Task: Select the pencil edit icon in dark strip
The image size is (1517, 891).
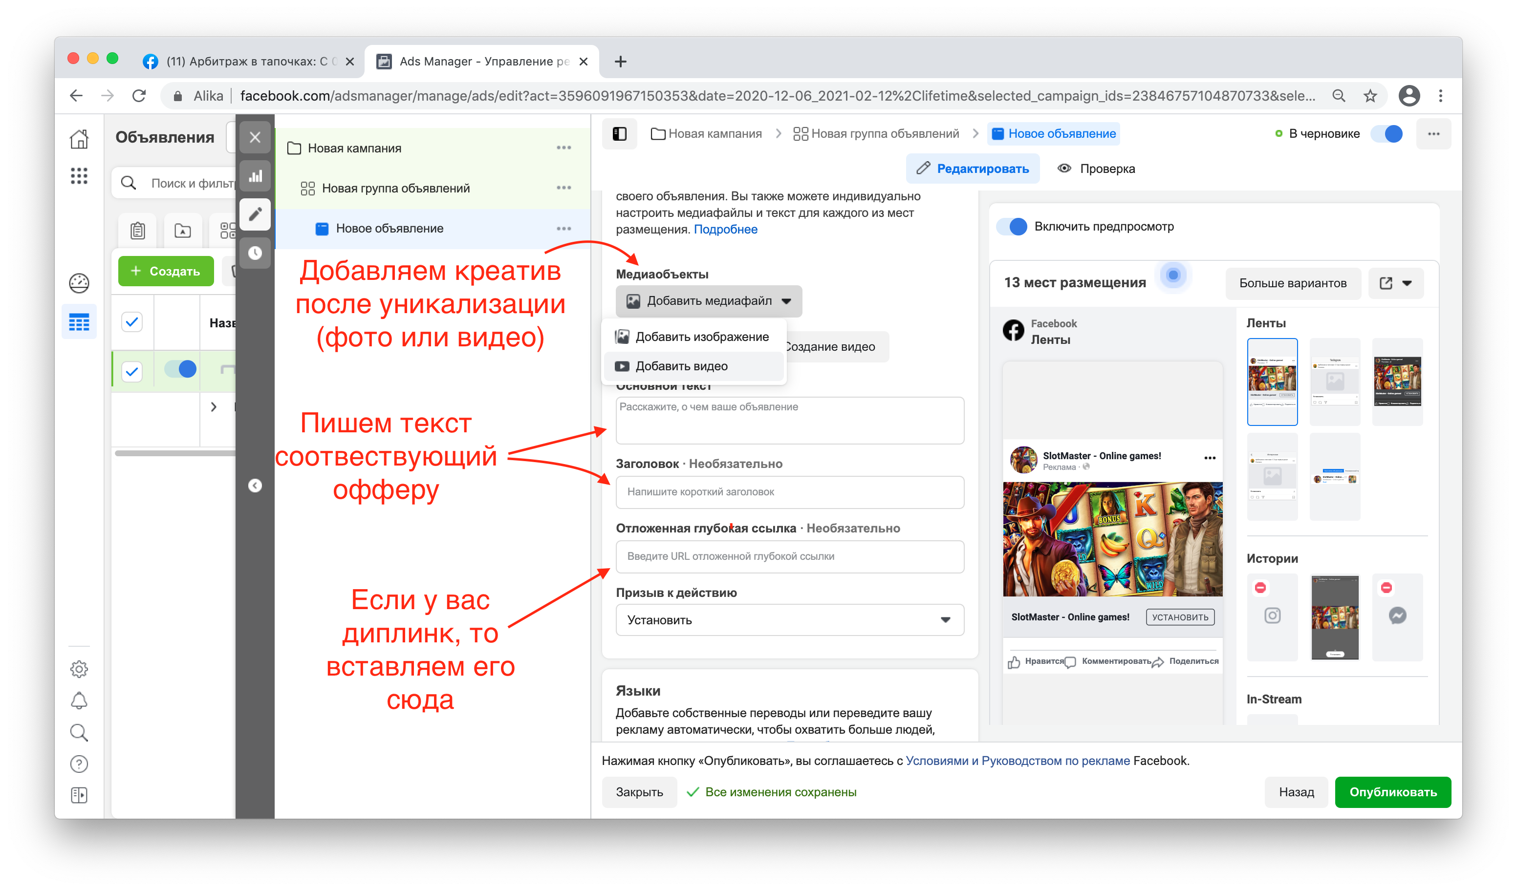Action: click(x=255, y=214)
